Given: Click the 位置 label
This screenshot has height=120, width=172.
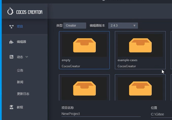Looking at the screenshot, I should coord(154,108).
